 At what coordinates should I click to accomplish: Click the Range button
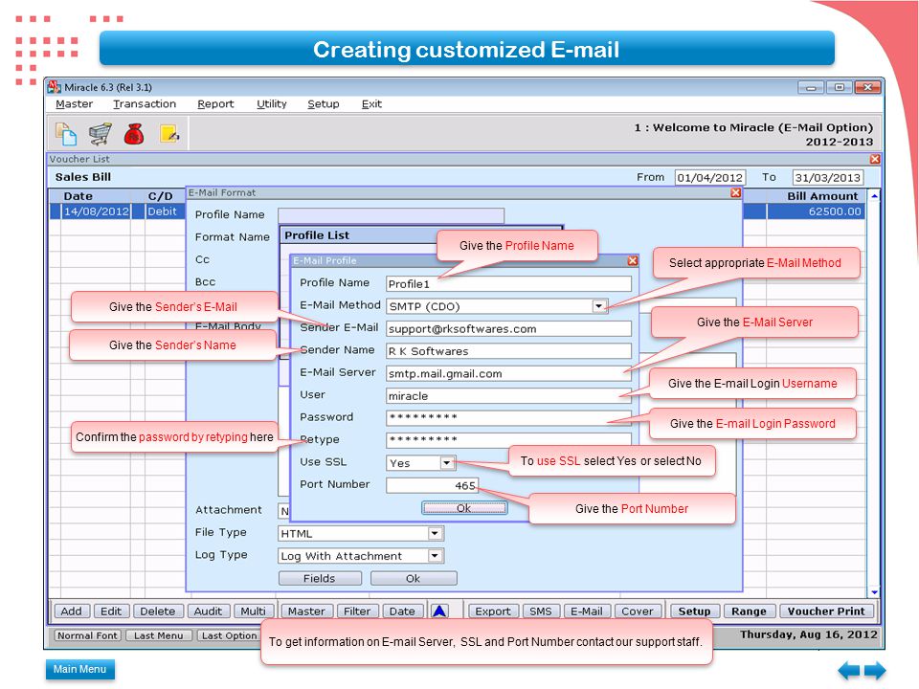point(749,611)
